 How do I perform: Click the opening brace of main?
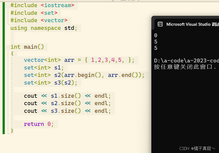pyautogui.click(x=12, y=53)
